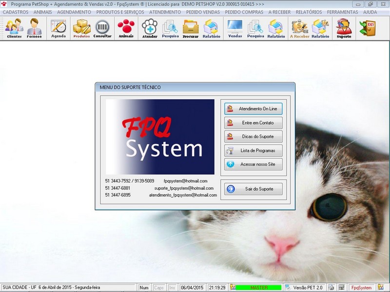Screen dimensions: 390x292
Task: Click the Atendimento On Line button
Action: pos(253,109)
